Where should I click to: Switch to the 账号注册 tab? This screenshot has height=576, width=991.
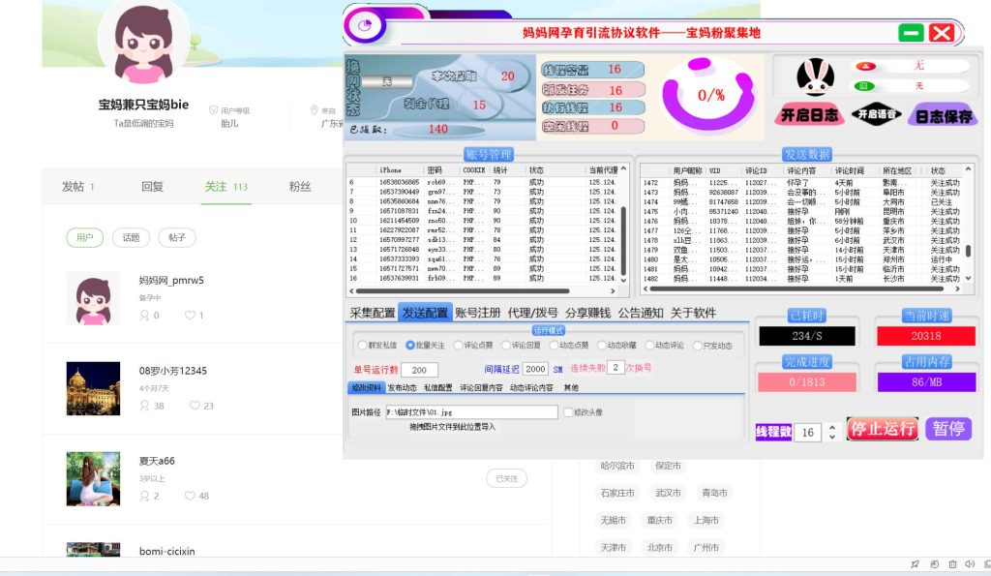tap(478, 313)
